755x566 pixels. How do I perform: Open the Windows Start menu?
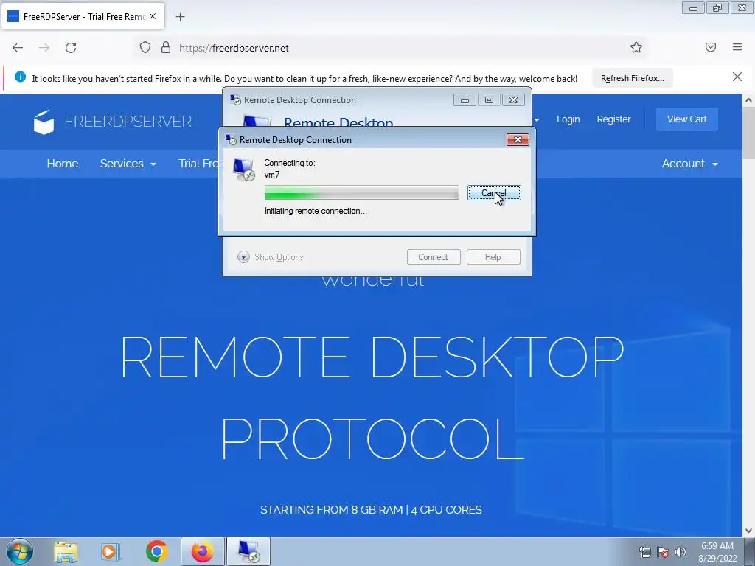pyautogui.click(x=20, y=551)
